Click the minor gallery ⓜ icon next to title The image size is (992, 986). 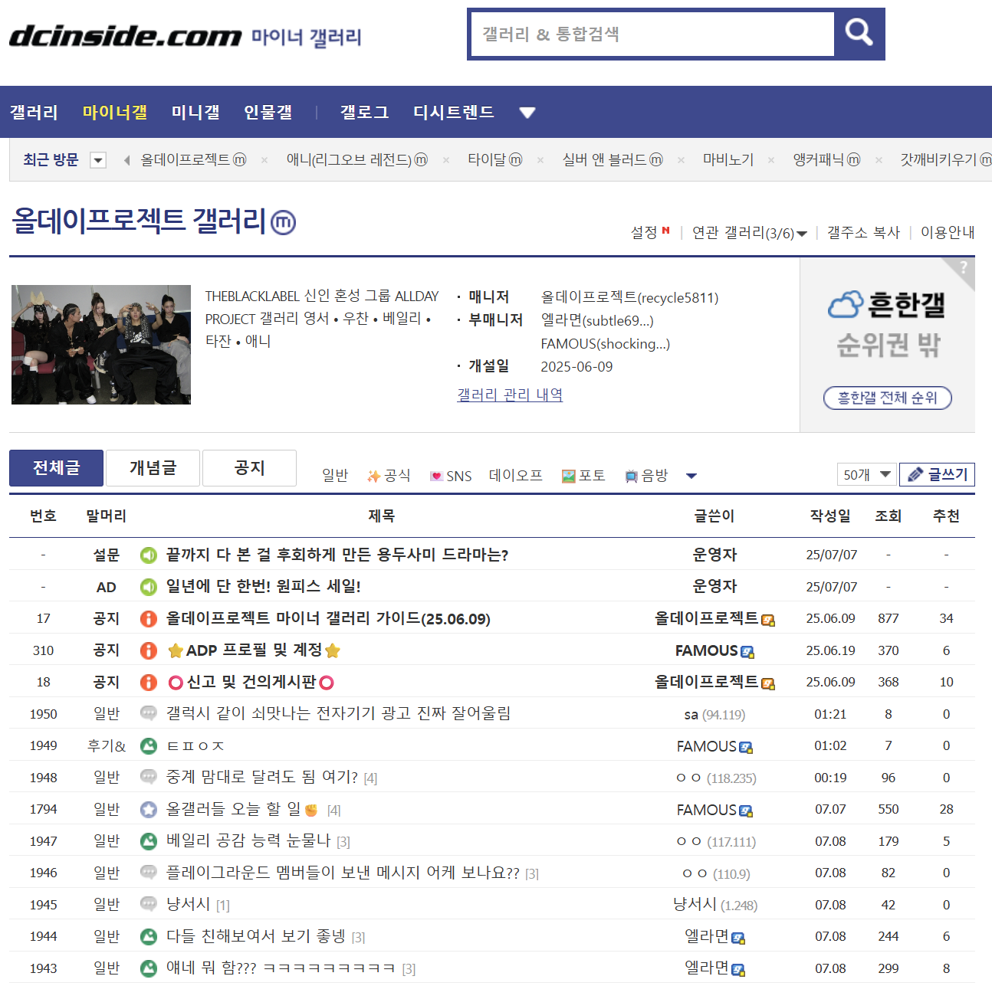point(284,222)
